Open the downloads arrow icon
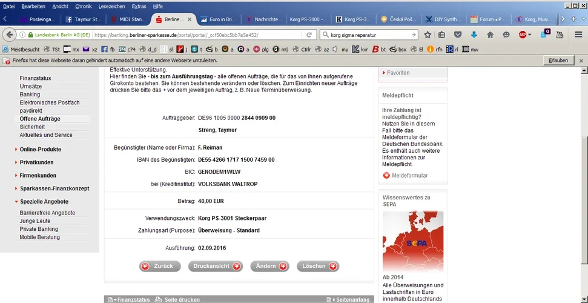Image resolution: width=588 pixels, height=303 pixels. coord(474,35)
